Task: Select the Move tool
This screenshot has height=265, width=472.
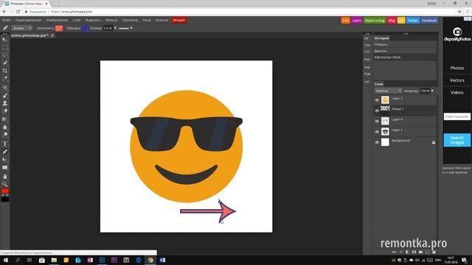Action: (x=5, y=39)
